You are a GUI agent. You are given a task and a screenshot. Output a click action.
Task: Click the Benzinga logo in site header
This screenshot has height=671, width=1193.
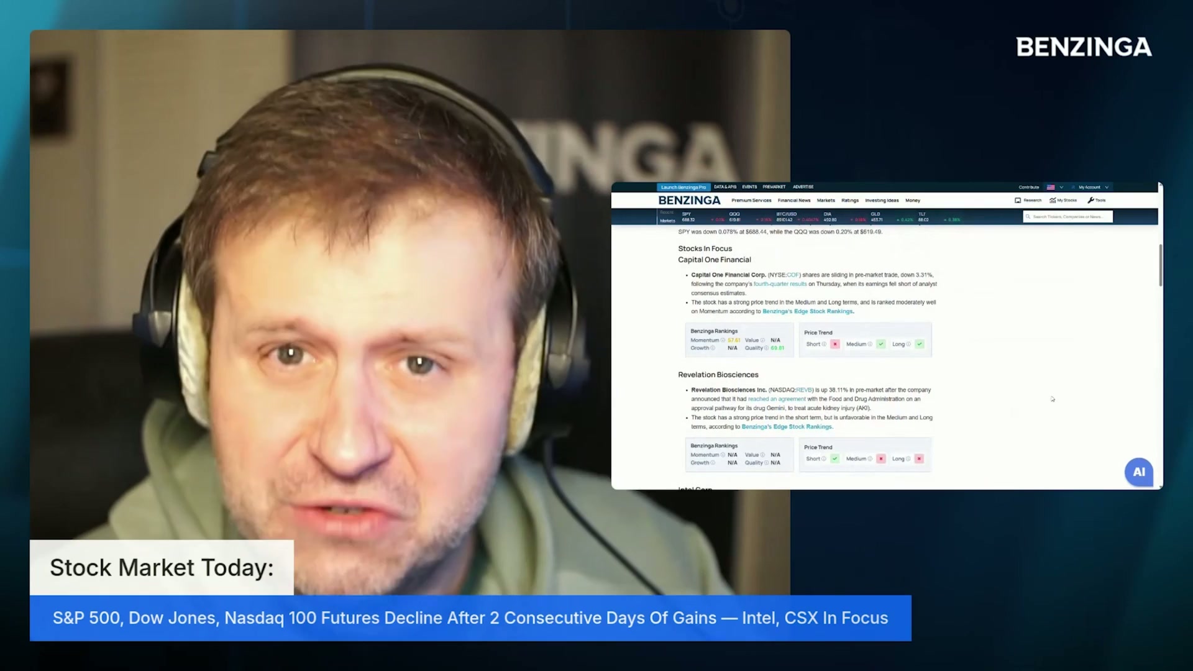coord(689,200)
